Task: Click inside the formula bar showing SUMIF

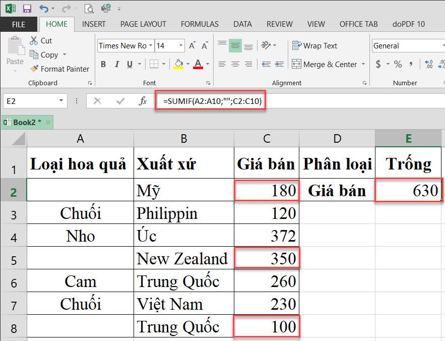Action: click(212, 100)
